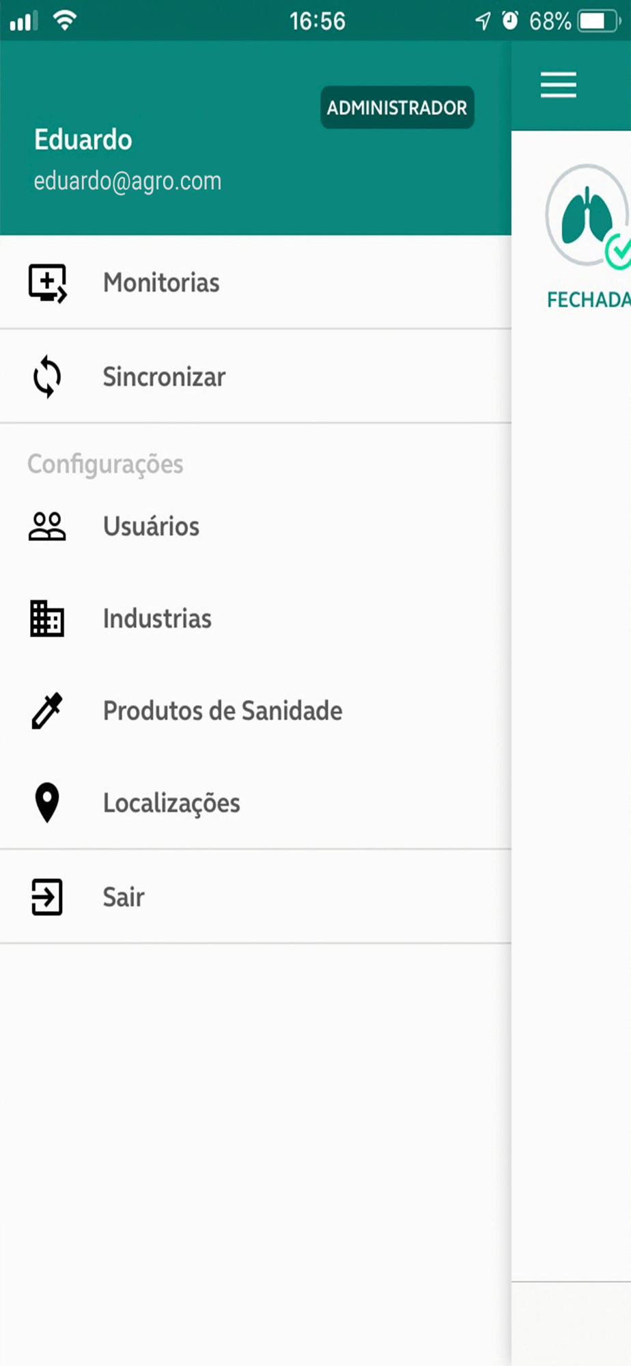Tap the battery indicator in status bar
This screenshot has height=1366, width=631.
[x=597, y=21]
